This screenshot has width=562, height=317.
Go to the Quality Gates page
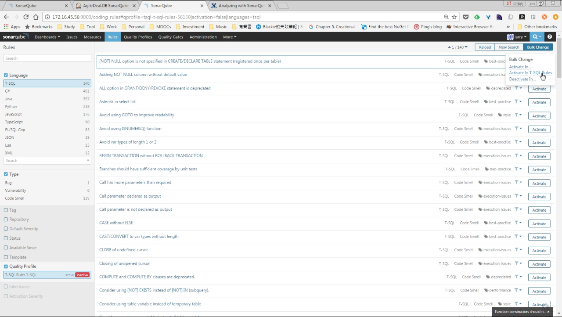pyautogui.click(x=171, y=37)
